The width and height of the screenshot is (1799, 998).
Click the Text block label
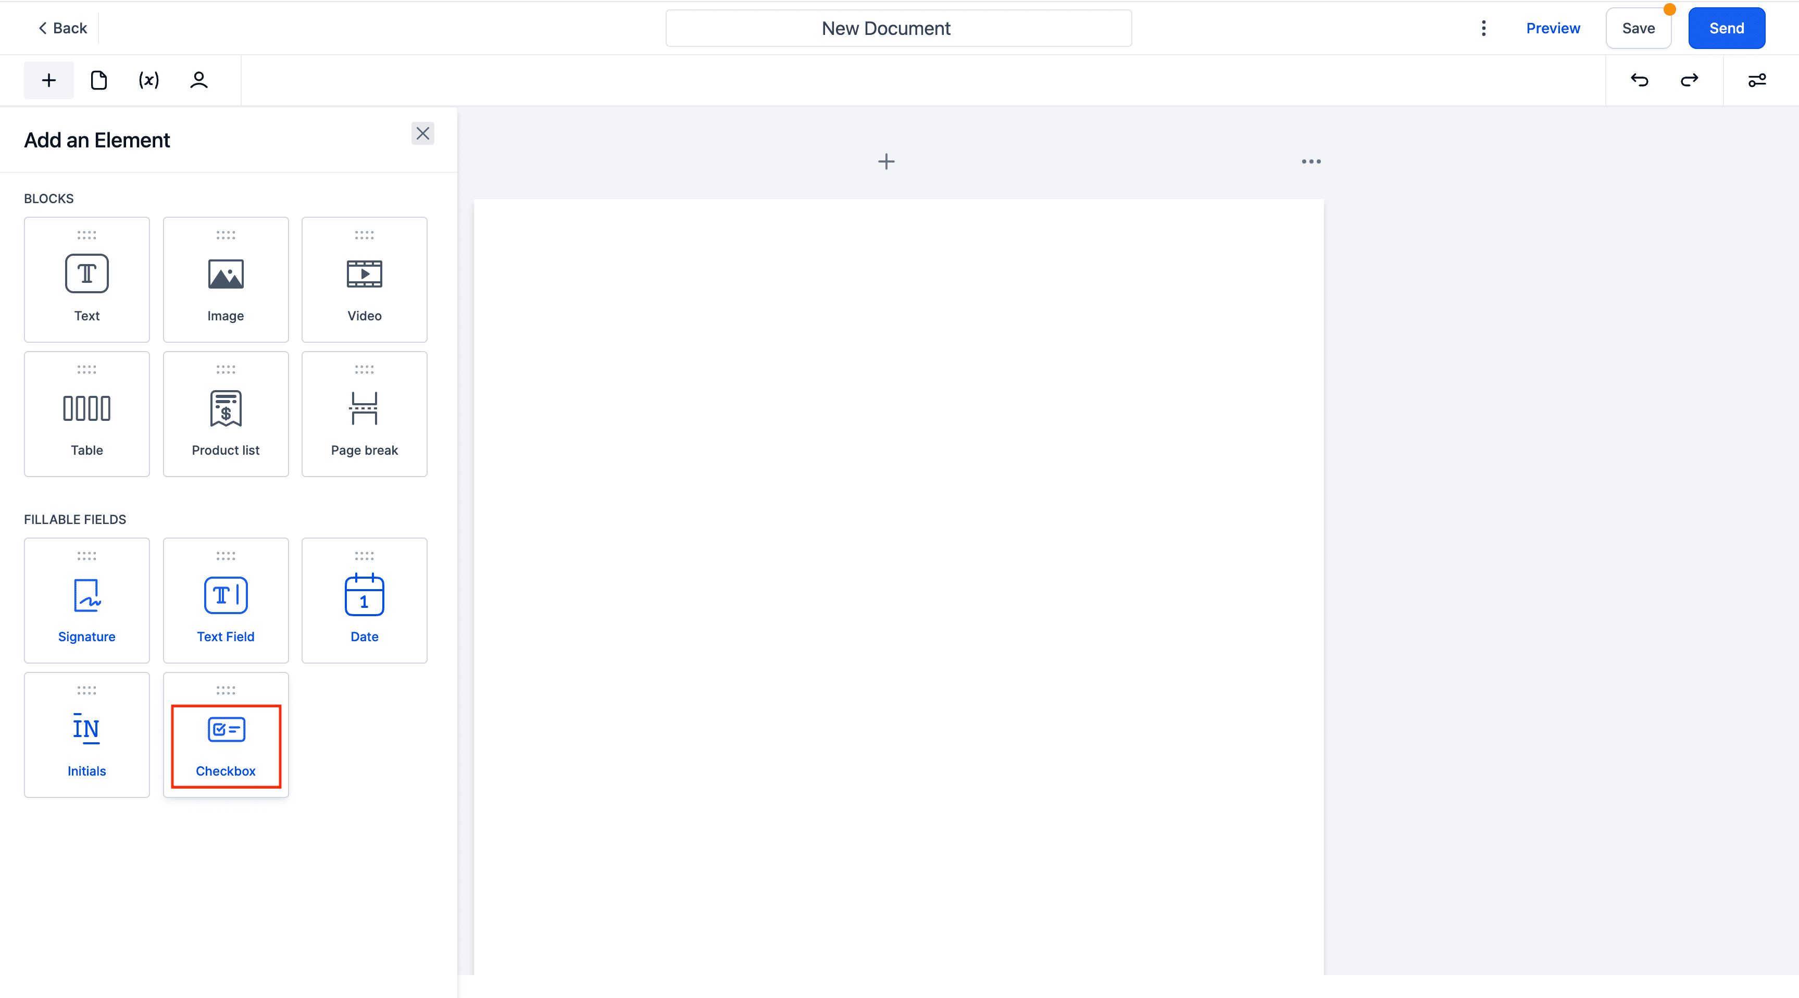(x=86, y=316)
